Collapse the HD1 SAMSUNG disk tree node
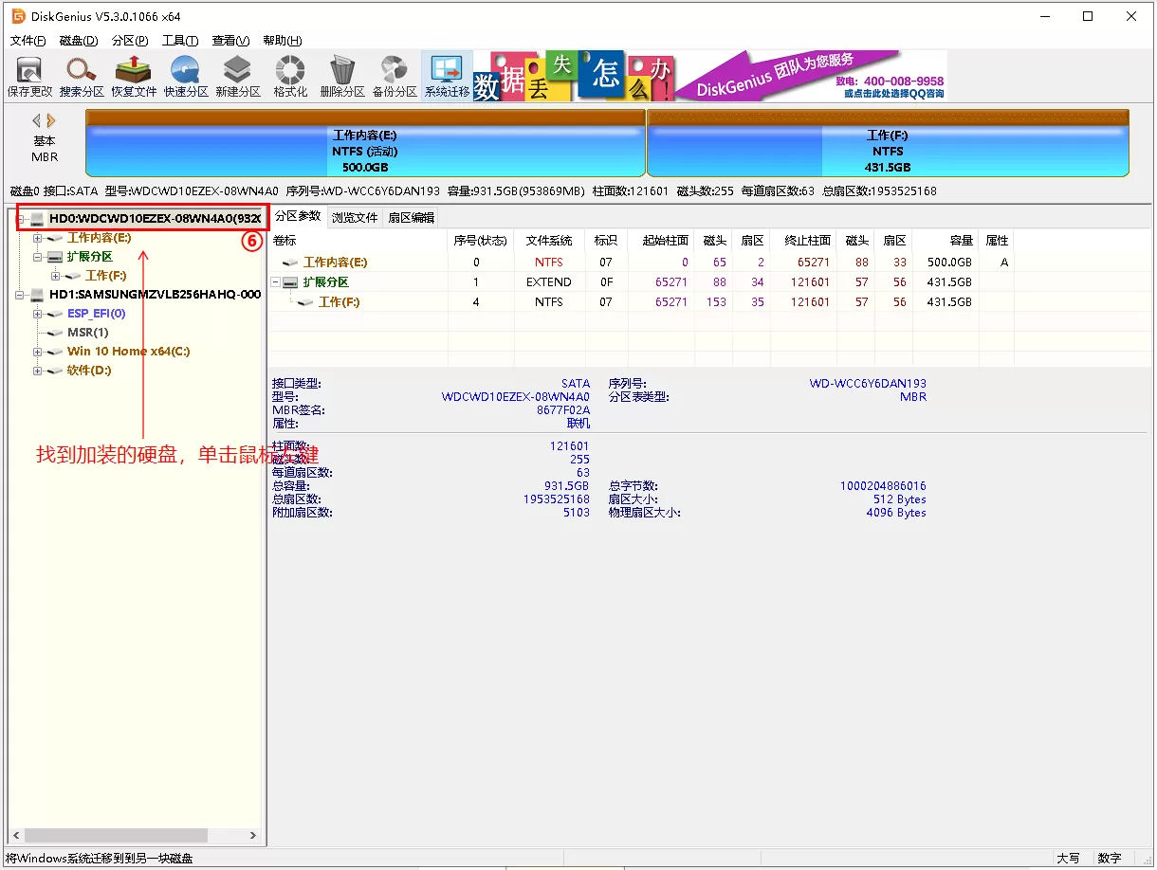Viewport: 1157px width, 870px height. tap(20, 295)
